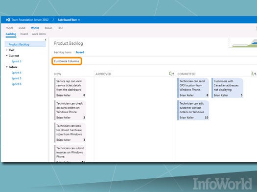Select 'Technician can look for closest hardware' card
Image resolution: width=257 pixels, height=192 pixels.
click(x=70, y=133)
